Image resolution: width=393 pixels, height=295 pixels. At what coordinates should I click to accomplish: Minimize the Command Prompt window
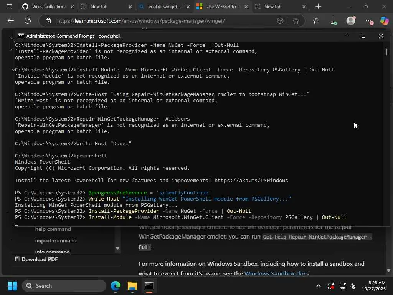pos(346,36)
